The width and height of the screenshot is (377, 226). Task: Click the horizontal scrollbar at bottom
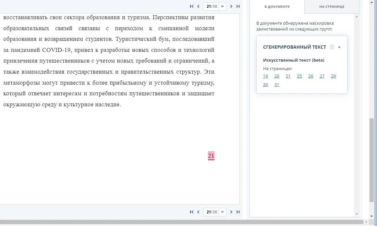tap(182, 222)
